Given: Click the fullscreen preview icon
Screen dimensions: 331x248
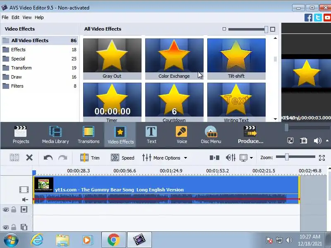Looking at the screenshot, I should tap(290, 141).
